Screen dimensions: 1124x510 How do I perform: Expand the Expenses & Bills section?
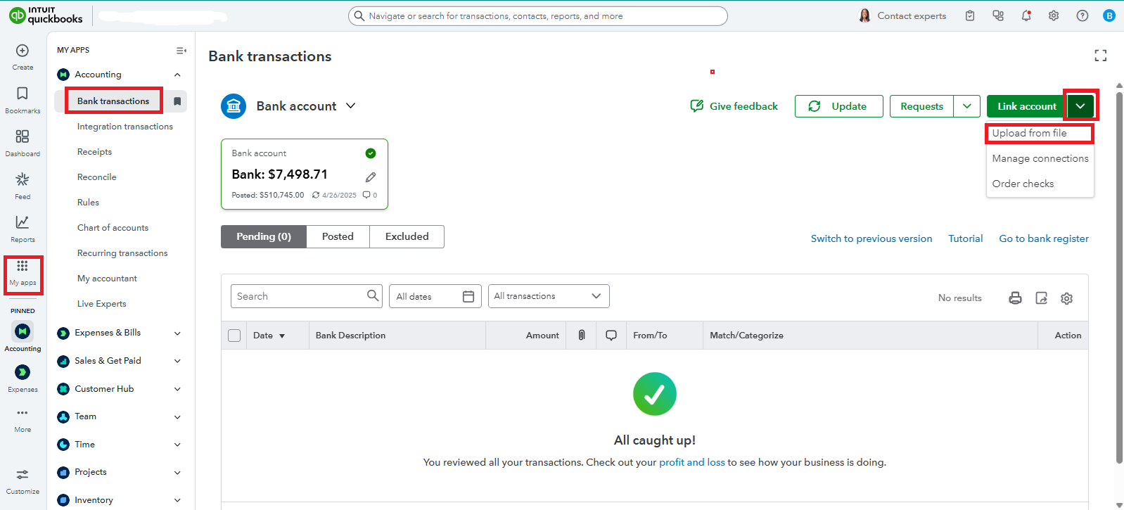[177, 333]
